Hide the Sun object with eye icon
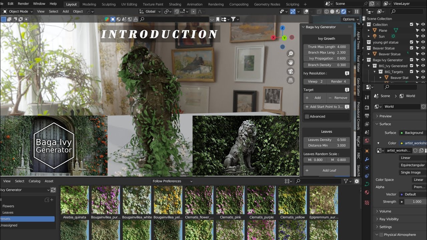 point(423,36)
